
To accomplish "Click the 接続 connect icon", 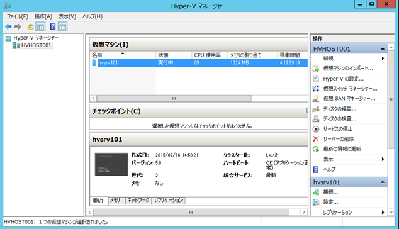I will (316, 192).
